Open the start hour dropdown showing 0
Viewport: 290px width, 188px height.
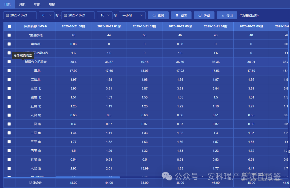coord(47,15)
